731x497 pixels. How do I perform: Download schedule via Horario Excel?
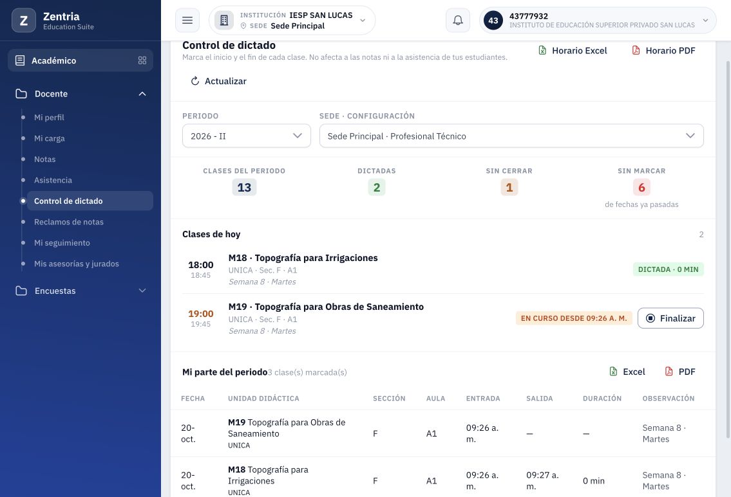(x=573, y=51)
